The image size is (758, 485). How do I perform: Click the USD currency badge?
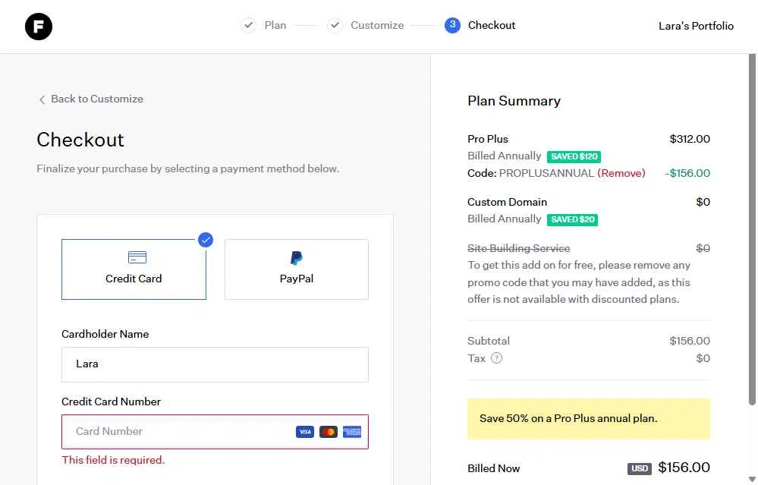point(639,468)
